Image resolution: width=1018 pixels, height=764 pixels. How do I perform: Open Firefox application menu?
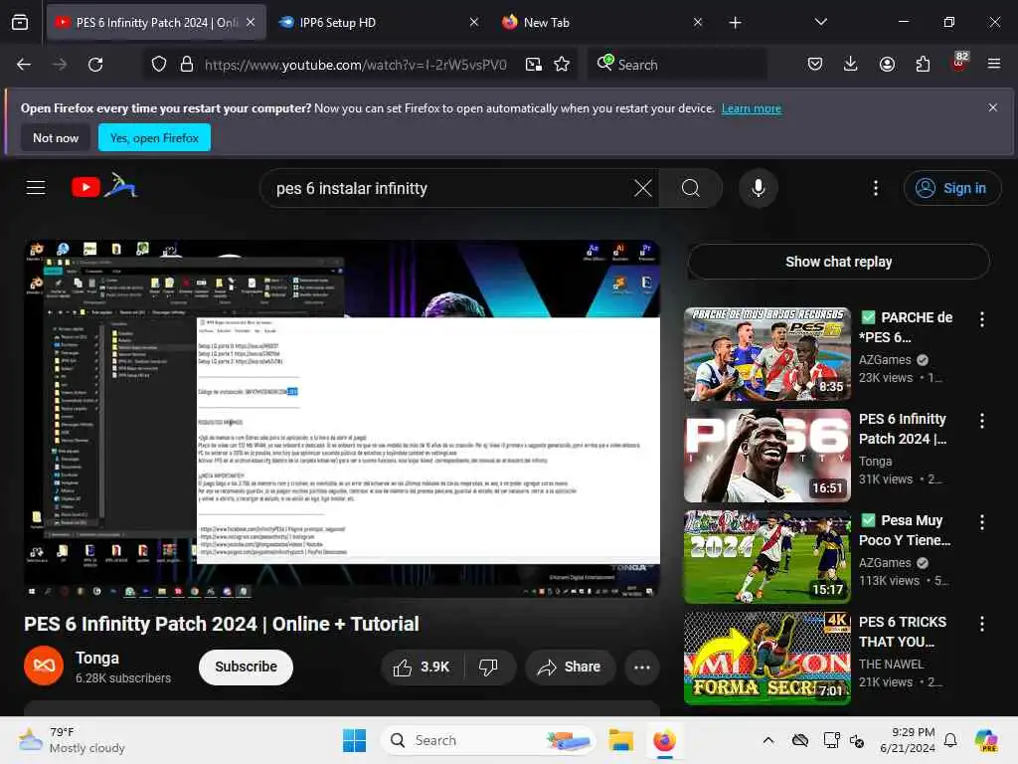994,64
